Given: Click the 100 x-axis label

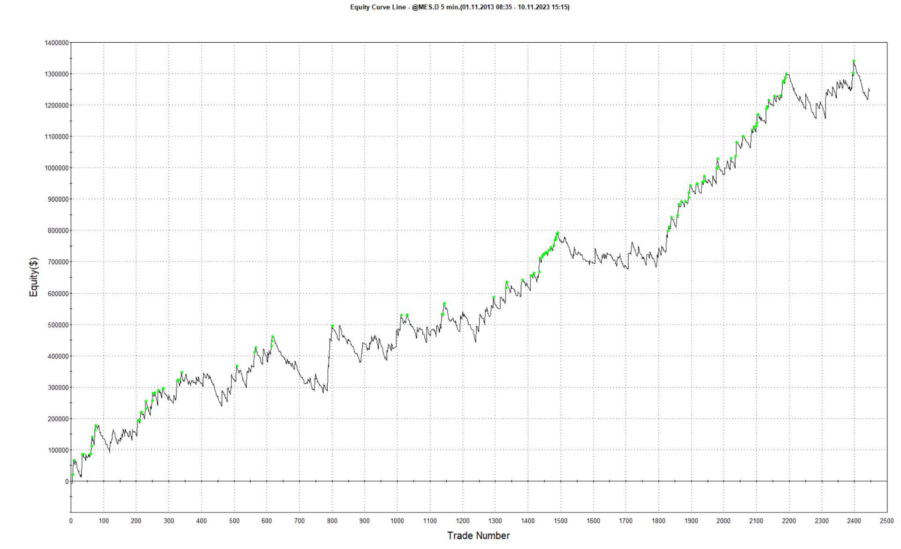Looking at the screenshot, I should pyautogui.click(x=104, y=521).
